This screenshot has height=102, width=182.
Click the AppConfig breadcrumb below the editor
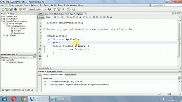tap(45, 68)
